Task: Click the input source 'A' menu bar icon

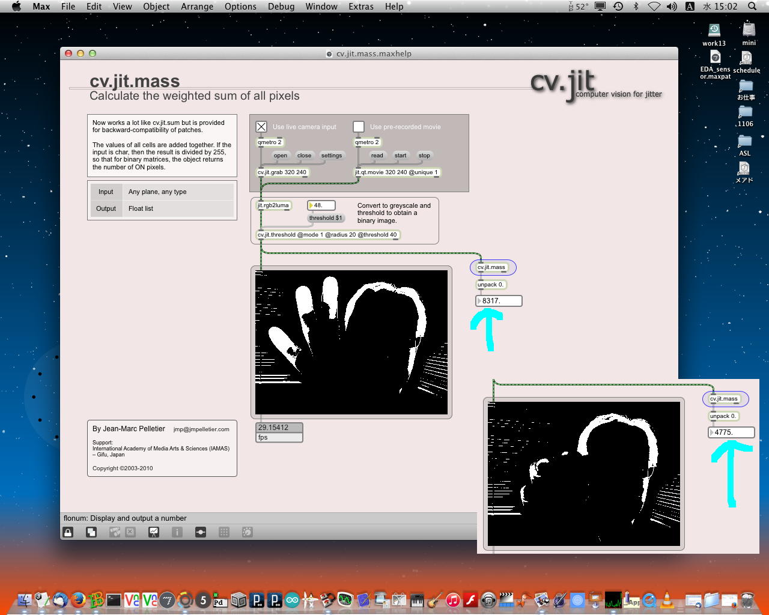Action: [x=690, y=7]
